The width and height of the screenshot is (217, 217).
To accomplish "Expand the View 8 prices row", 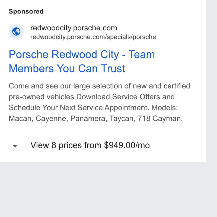I will 103,145.
